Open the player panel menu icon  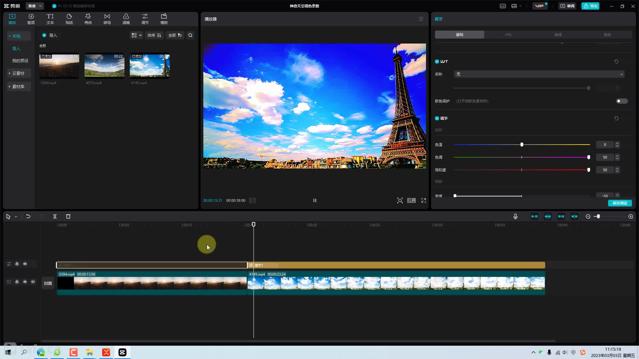coord(421,19)
